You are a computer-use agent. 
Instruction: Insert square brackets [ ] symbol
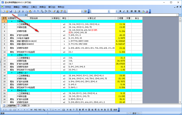tap(15, 110)
